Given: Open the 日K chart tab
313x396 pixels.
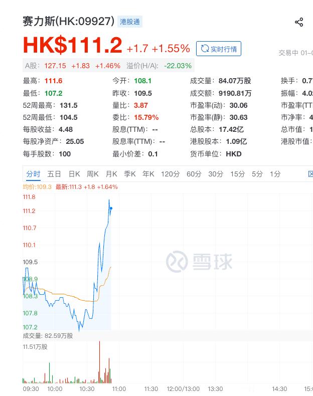Looking at the screenshot, I should [x=74, y=174].
